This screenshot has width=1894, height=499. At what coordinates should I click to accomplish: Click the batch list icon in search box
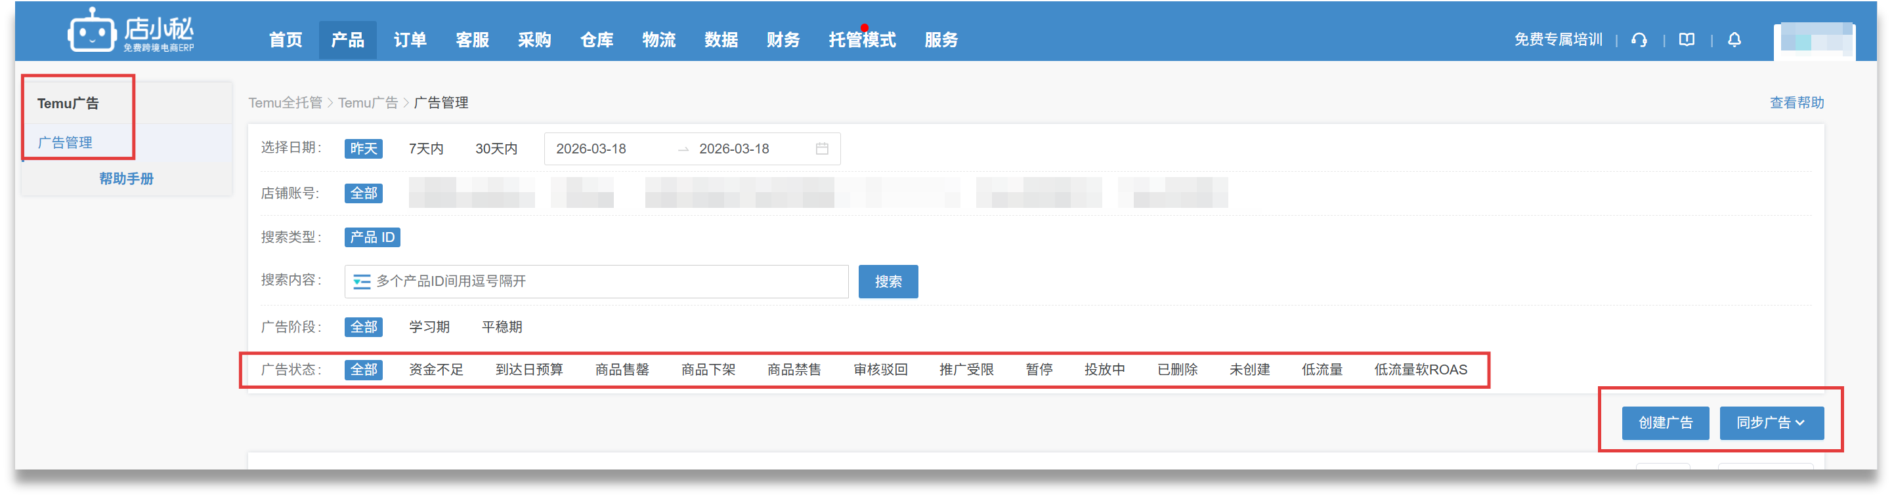click(361, 281)
